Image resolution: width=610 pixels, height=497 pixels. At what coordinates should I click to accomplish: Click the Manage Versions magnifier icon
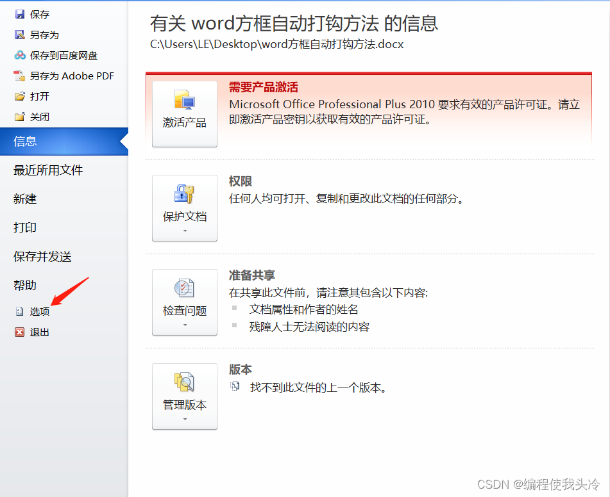(184, 382)
